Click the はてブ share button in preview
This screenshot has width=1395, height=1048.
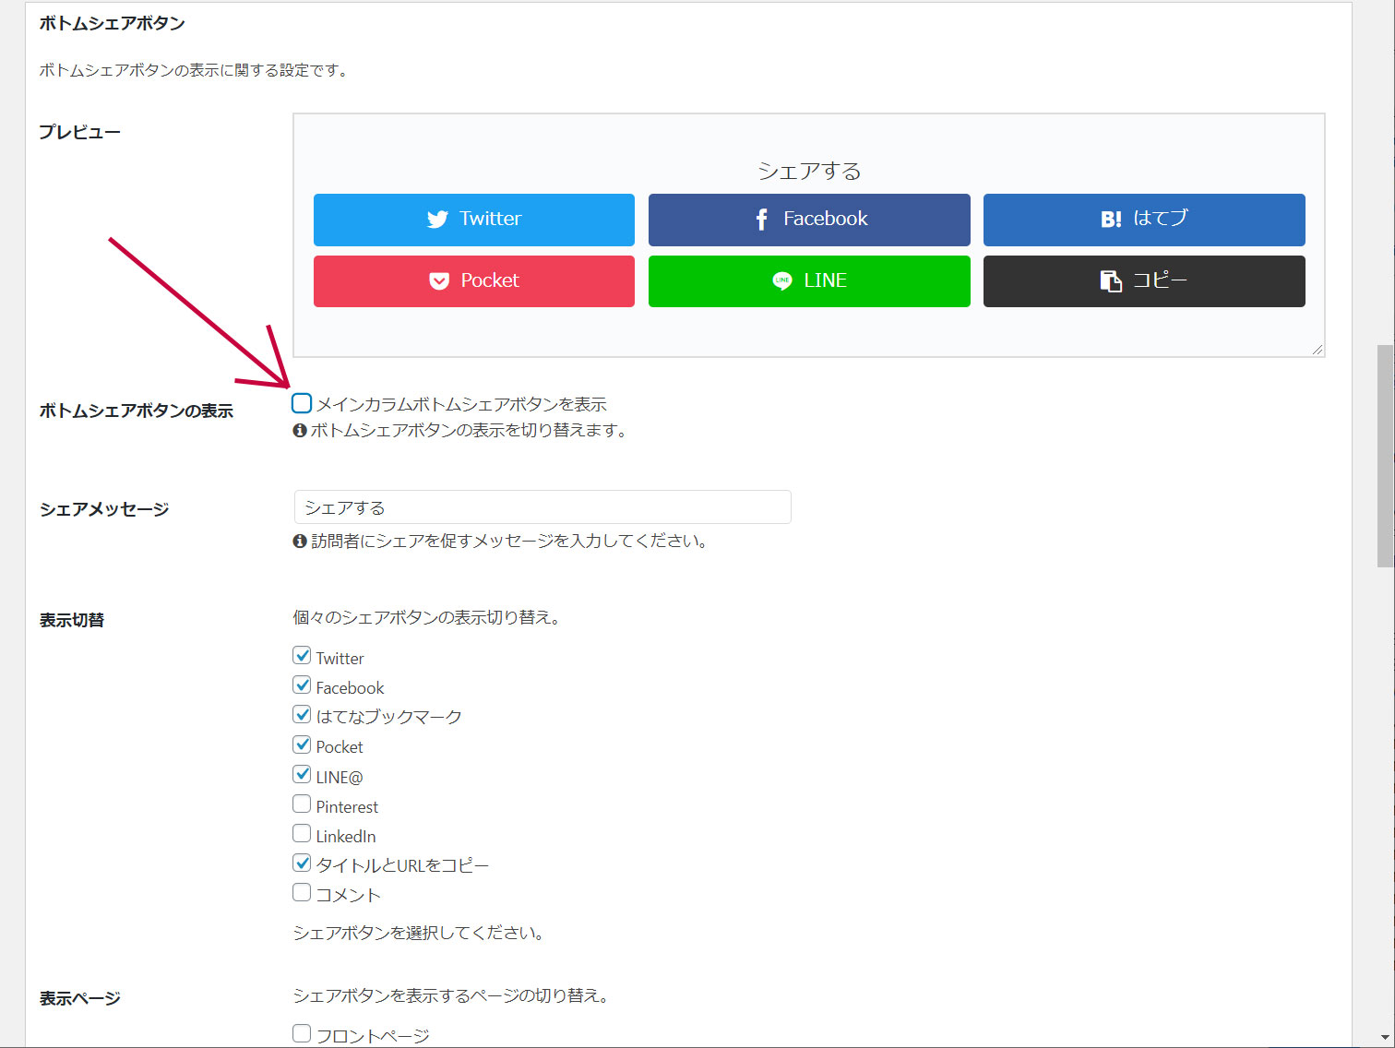click(x=1144, y=220)
